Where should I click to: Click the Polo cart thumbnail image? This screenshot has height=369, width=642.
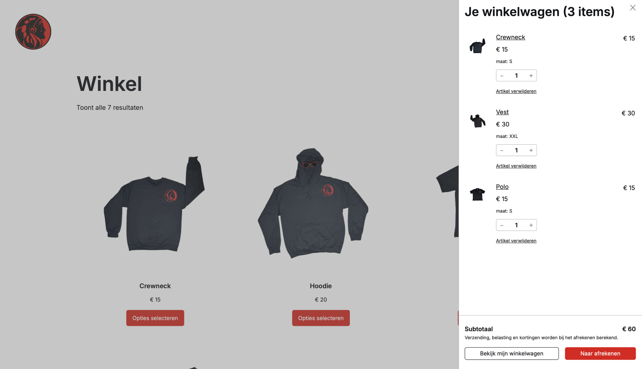(x=477, y=195)
